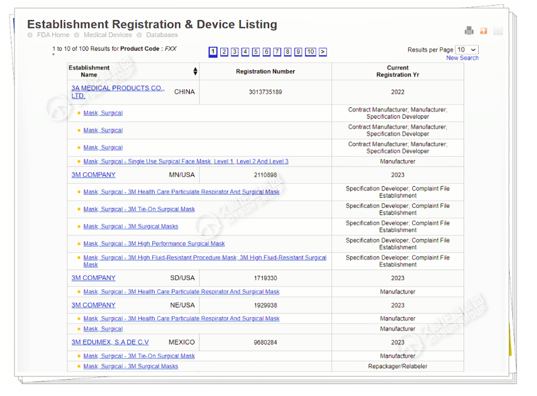
Task: Click the 2022 registration year cell
Action: pyautogui.click(x=397, y=92)
